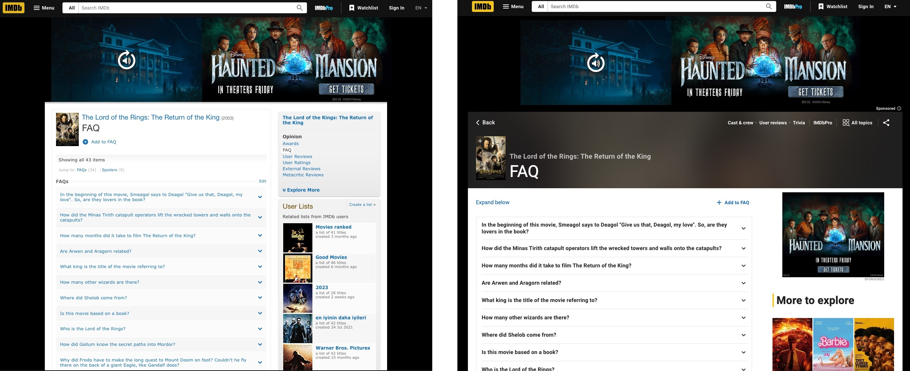Screen dimensions: 910x371
Task: Toggle the EN language dropdown on left panel
Action: 420,7
